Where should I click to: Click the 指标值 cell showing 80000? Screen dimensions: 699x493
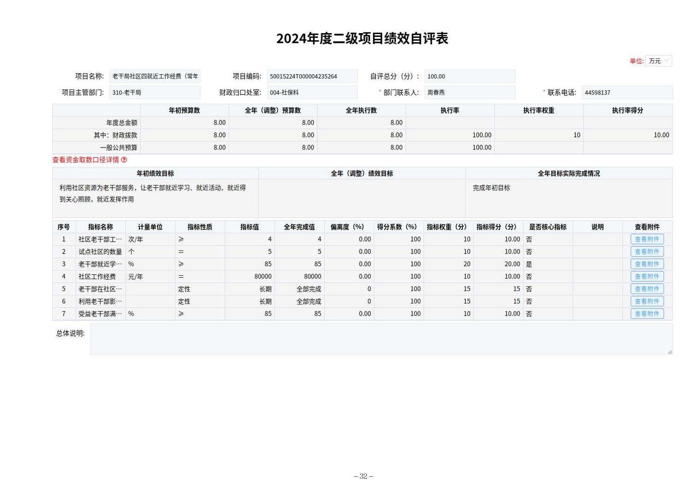point(250,276)
